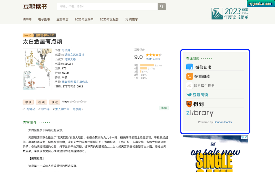The height and width of the screenshot is (172, 275).
Task: Expand the 分享到 dropdown
Action: [78, 109]
